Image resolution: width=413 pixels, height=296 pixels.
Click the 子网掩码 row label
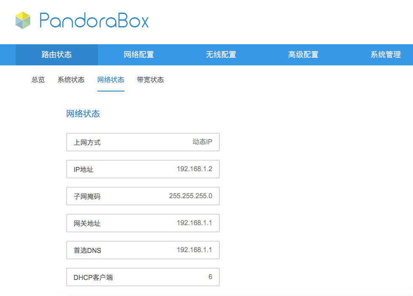87,196
